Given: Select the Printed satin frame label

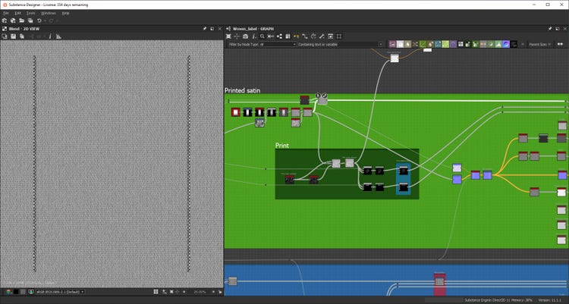Looking at the screenshot, I should coord(243,90).
